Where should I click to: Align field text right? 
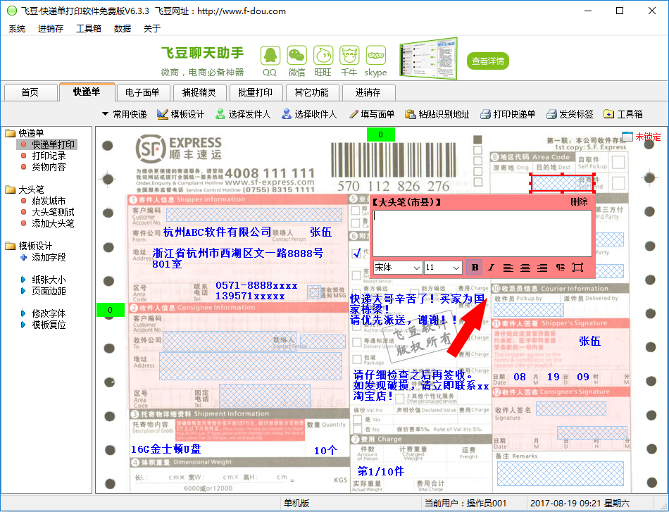click(x=542, y=268)
